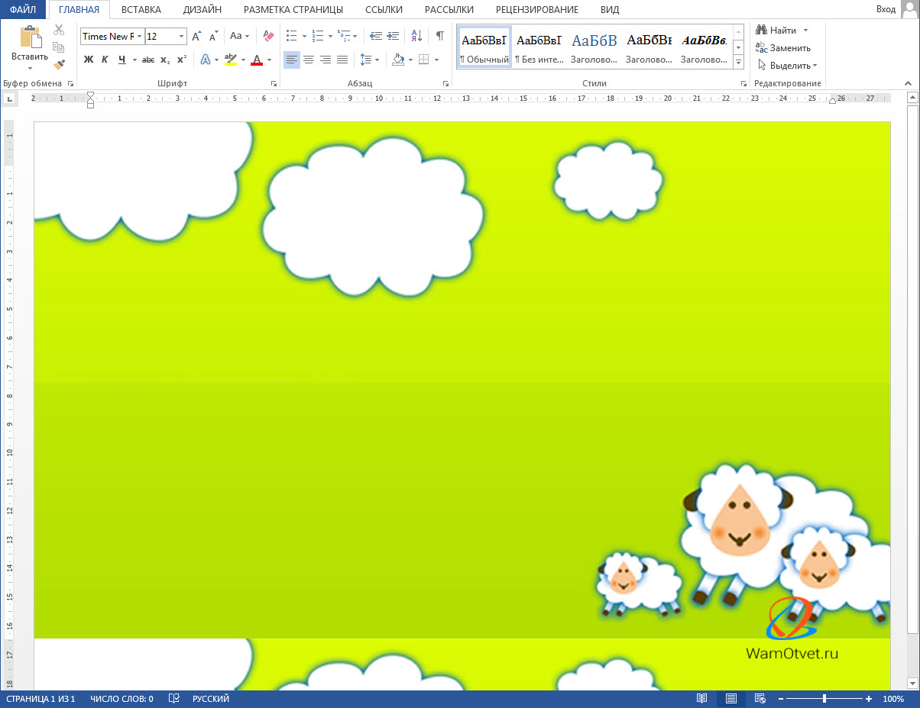Click the Format Painter brush icon
This screenshot has width=920, height=708.
(x=59, y=64)
